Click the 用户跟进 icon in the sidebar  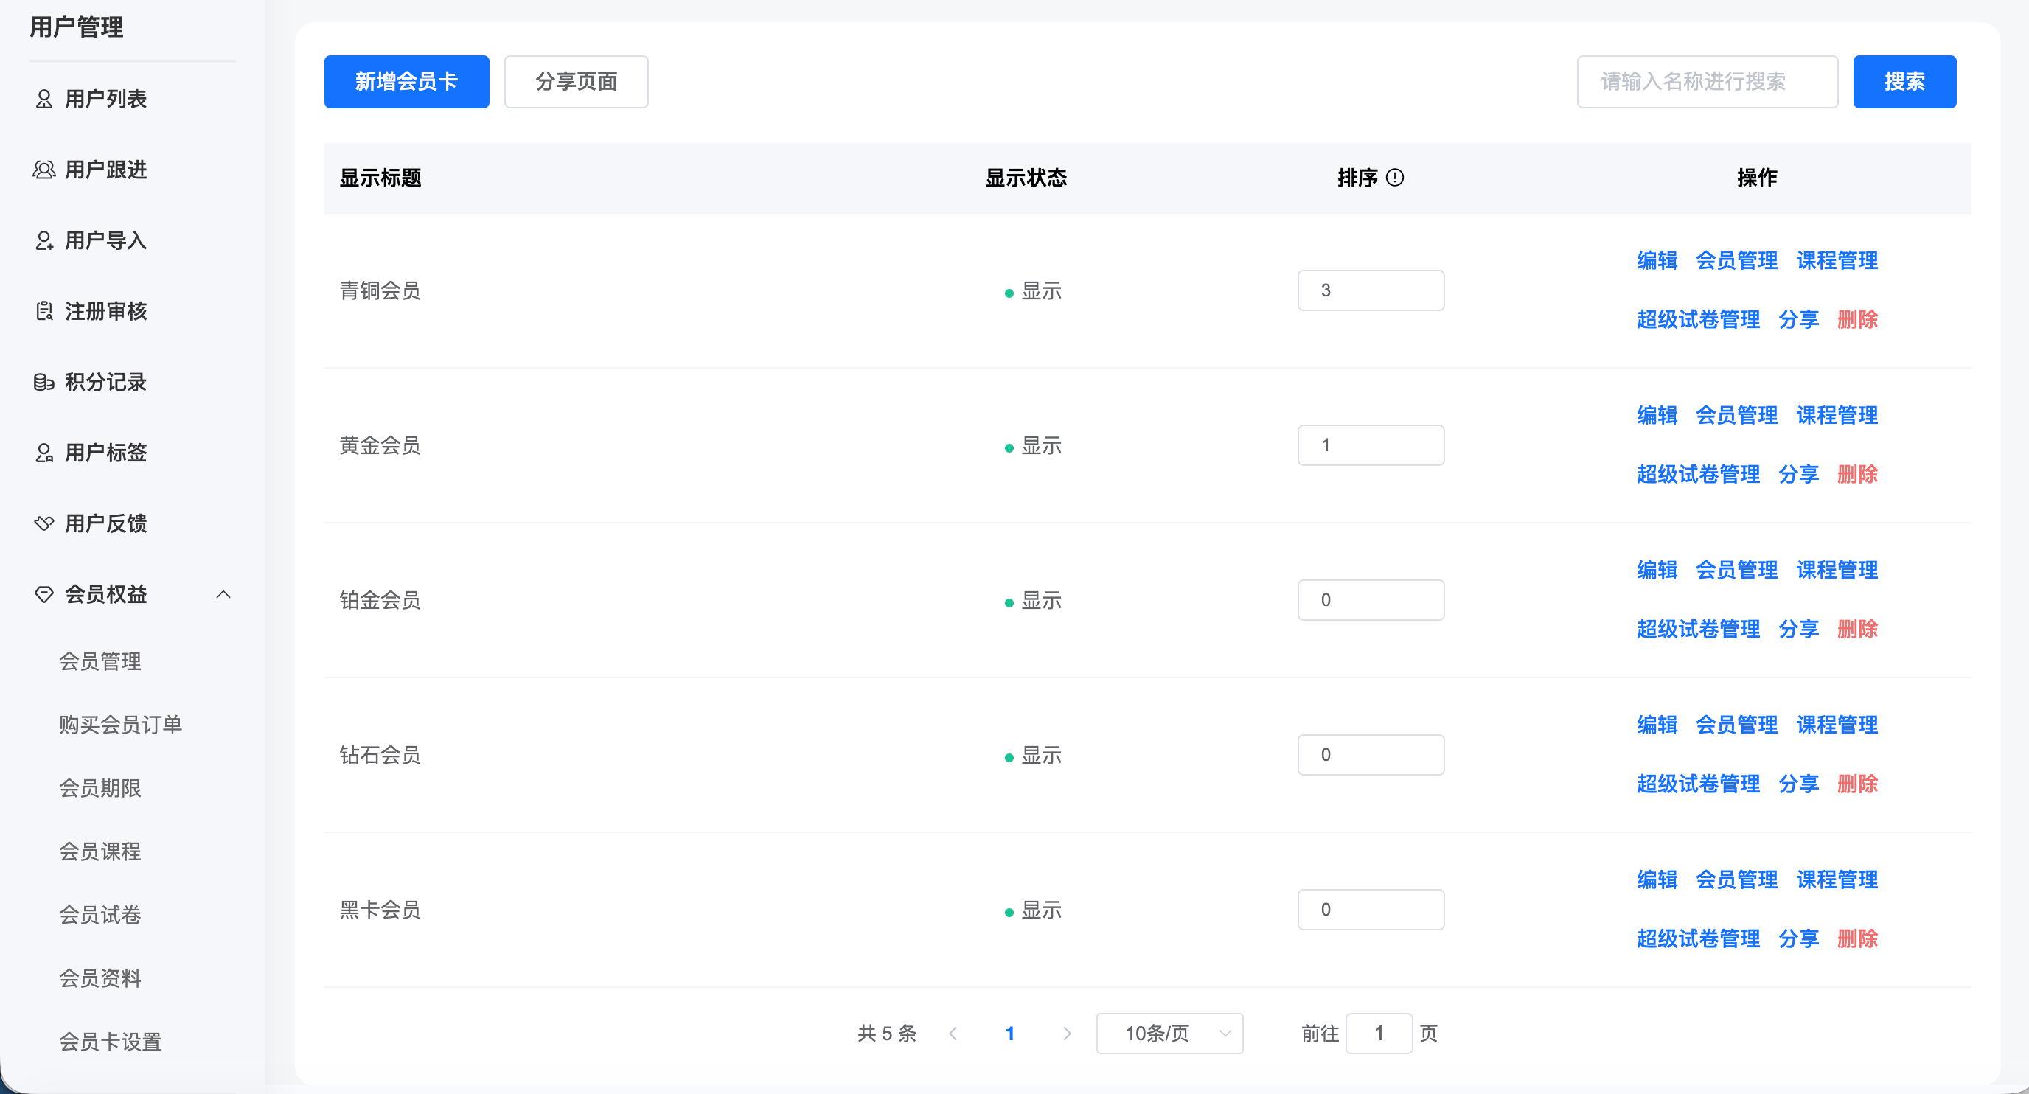[x=44, y=170]
